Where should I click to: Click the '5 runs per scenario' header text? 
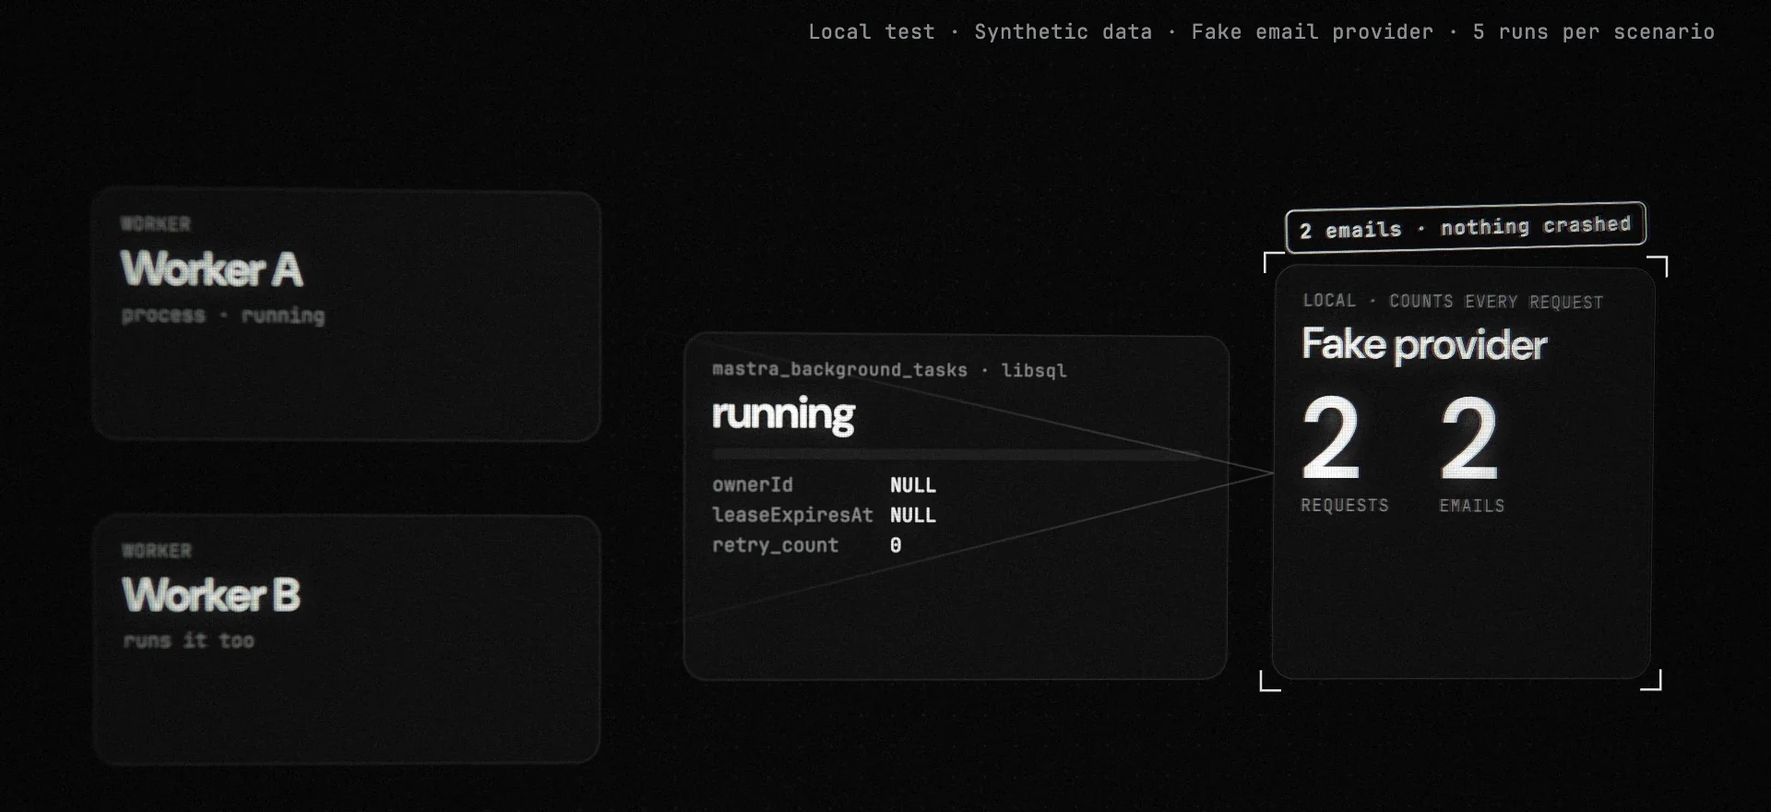tap(1593, 32)
